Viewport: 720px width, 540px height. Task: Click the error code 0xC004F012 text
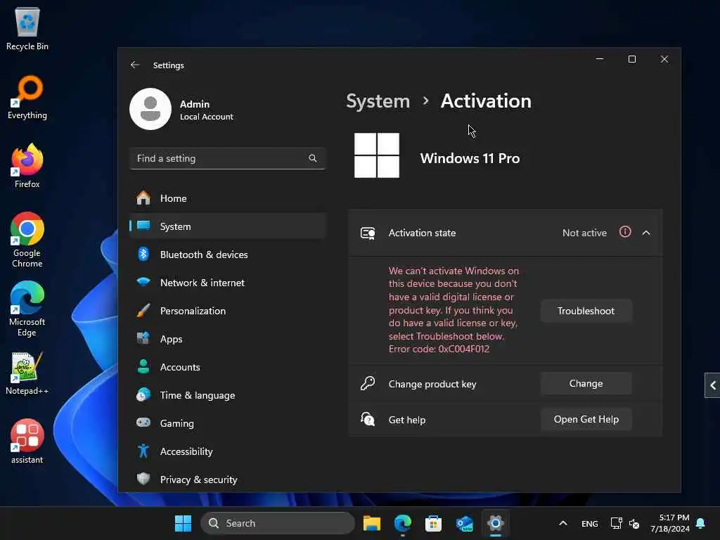[439, 349]
